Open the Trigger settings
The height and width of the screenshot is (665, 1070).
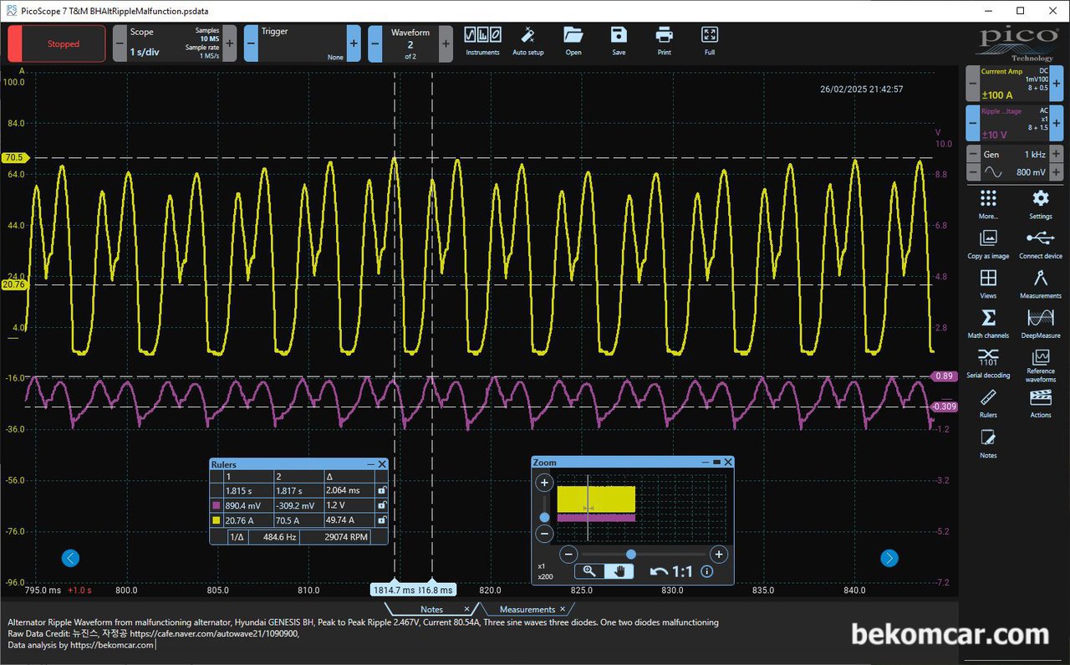(x=302, y=43)
